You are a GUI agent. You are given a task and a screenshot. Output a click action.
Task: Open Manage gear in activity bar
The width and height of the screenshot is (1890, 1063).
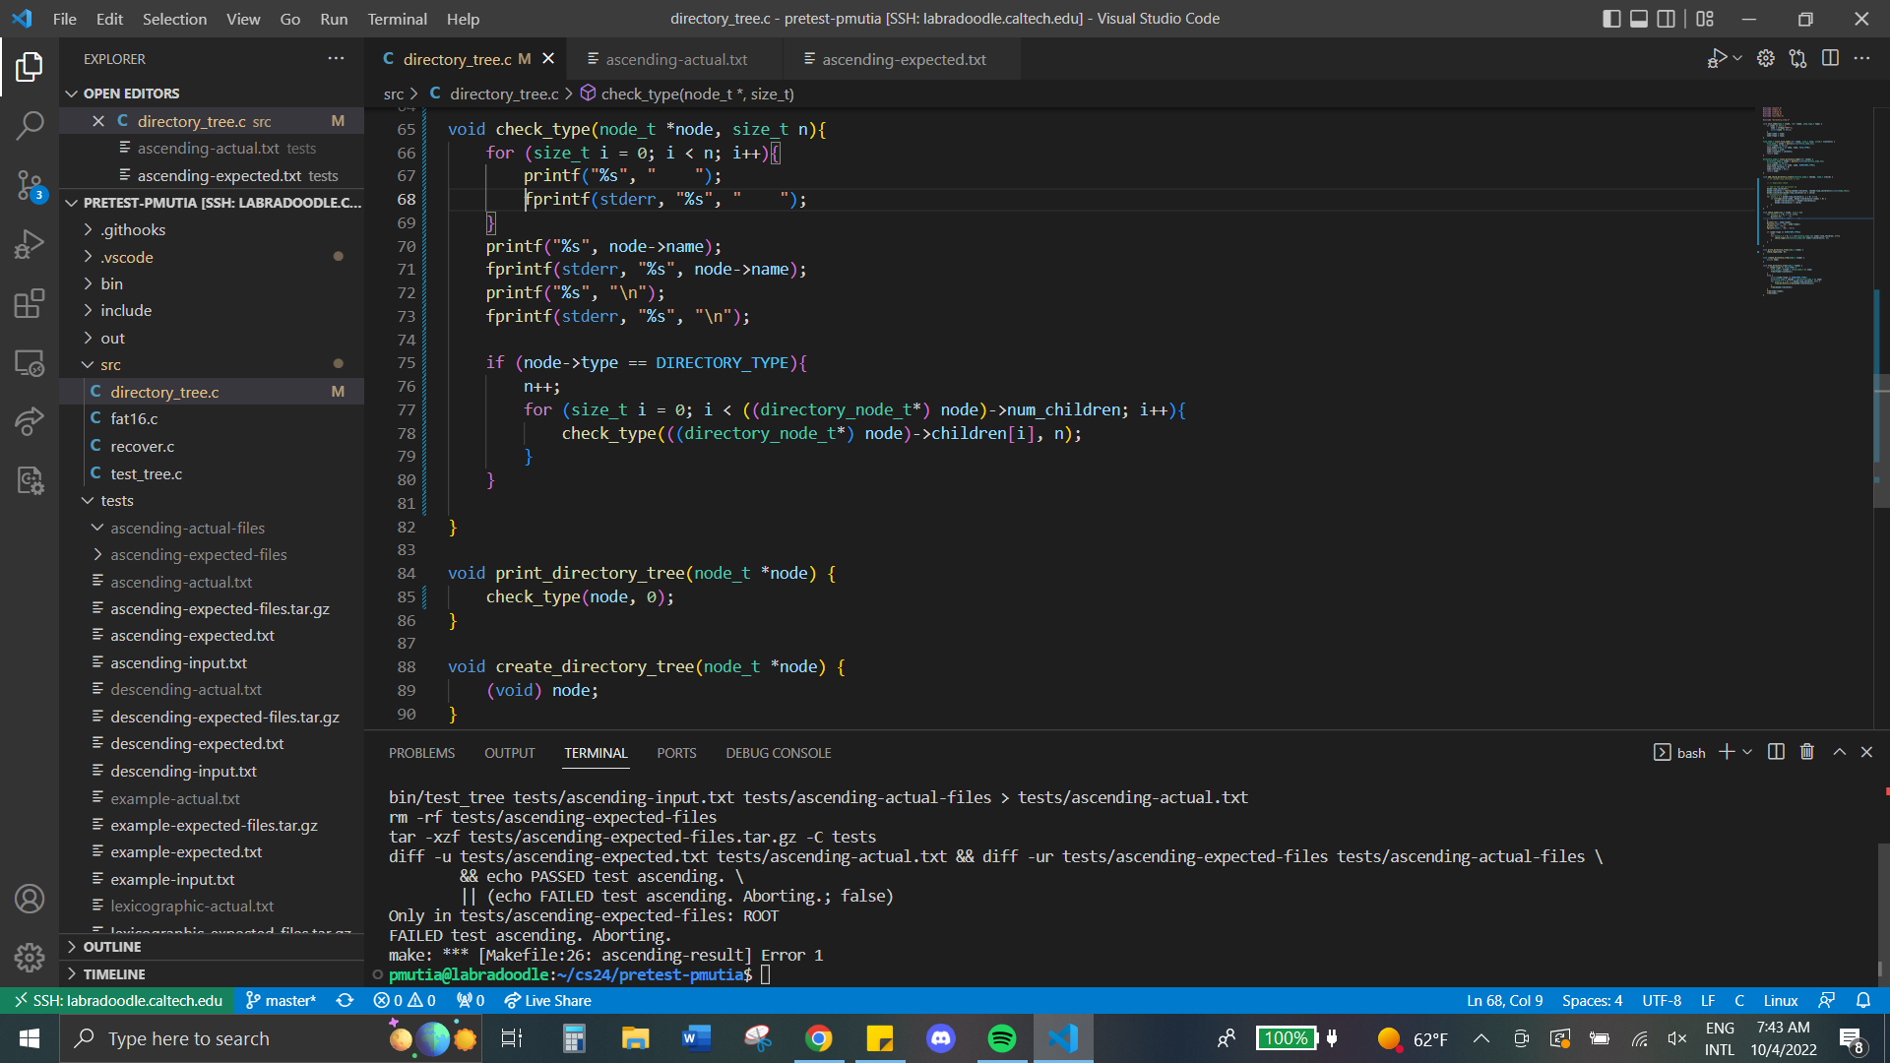pyautogui.click(x=30, y=957)
